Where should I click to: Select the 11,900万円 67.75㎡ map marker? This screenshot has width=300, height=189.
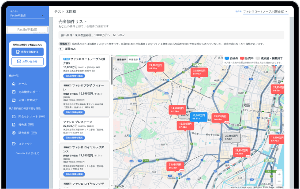coord(277,139)
